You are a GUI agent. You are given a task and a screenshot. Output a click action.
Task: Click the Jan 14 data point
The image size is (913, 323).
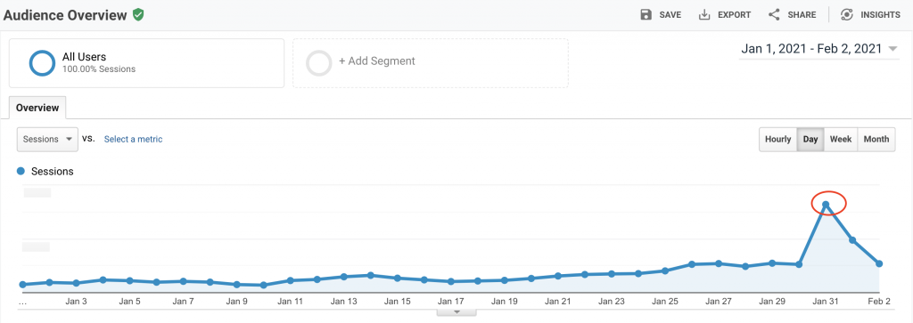pos(370,275)
